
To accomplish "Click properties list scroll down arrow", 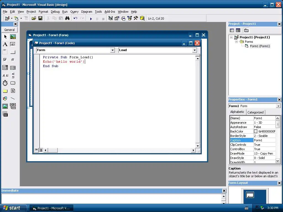I will click(x=277, y=161).
